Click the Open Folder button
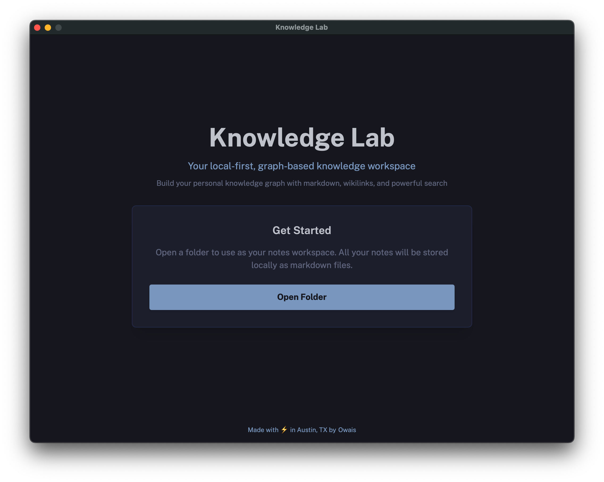The image size is (604, 482). coord(302,297)
